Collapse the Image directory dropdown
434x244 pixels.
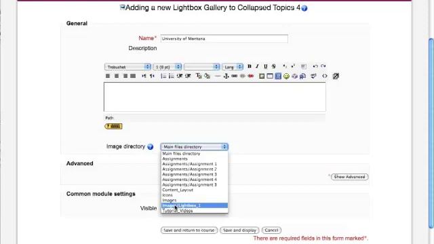point(195,146)
